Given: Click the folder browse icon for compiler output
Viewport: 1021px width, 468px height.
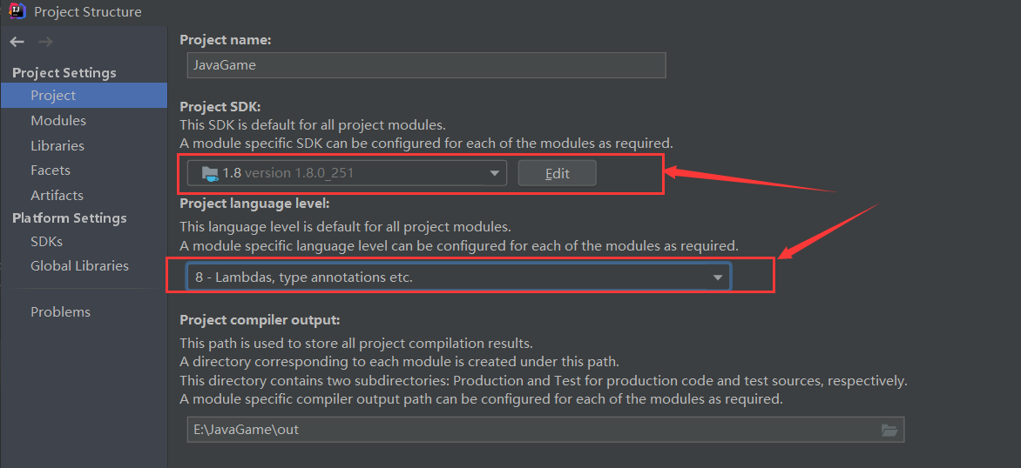Looking at the screenshot, I should [889, 430].
